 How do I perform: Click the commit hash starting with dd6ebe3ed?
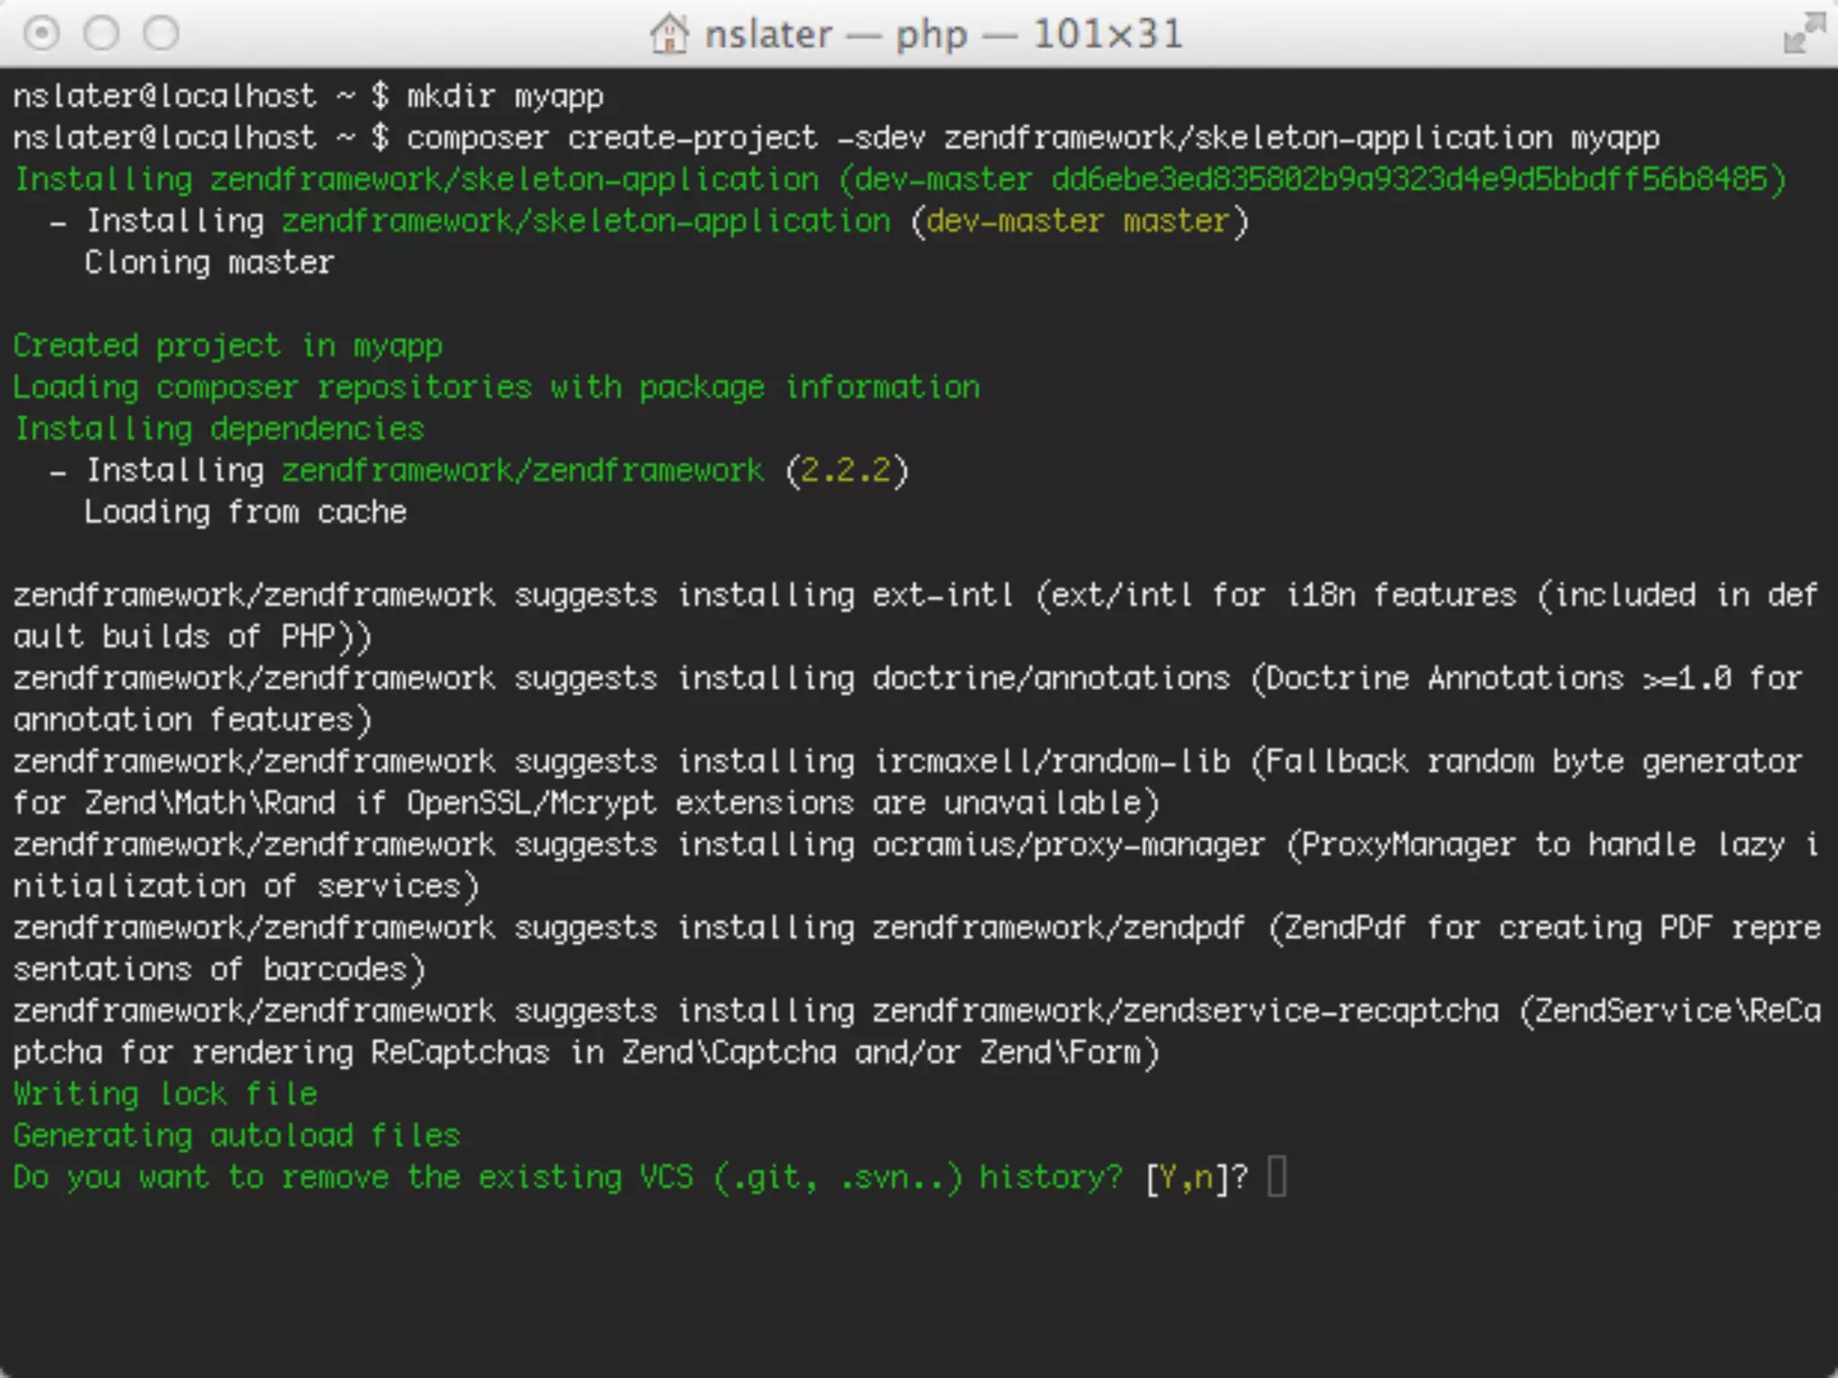point(1409,179)
